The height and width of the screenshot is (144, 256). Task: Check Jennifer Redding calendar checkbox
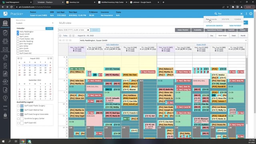point(18,41)
